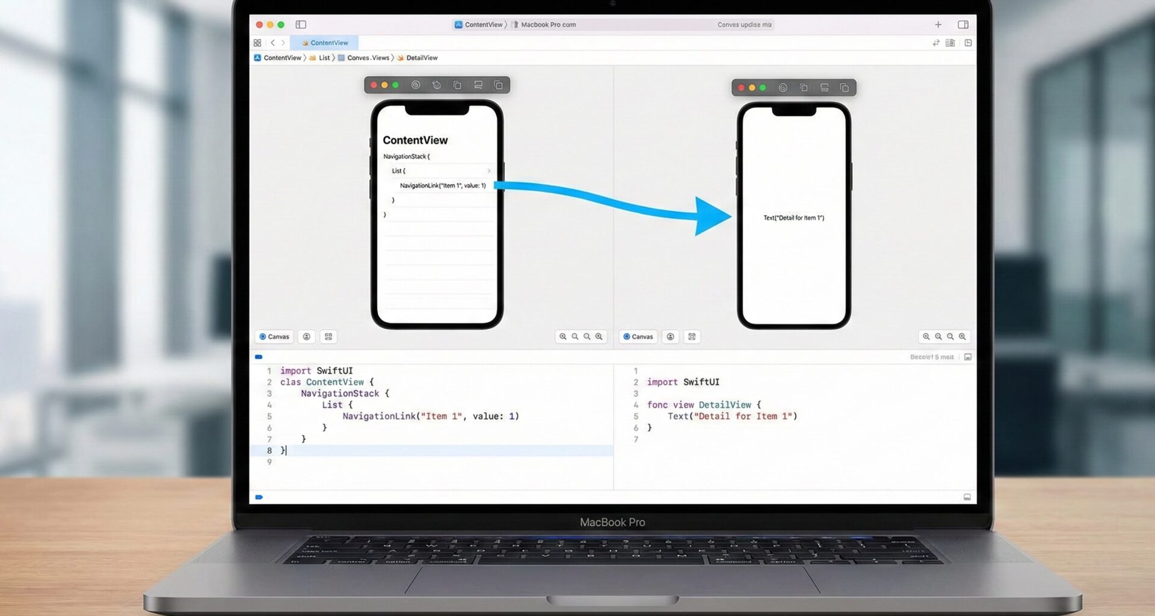Click the Macbook Pro run destination
Viewport: 1155px width, 616px height.
pos(547,25)
